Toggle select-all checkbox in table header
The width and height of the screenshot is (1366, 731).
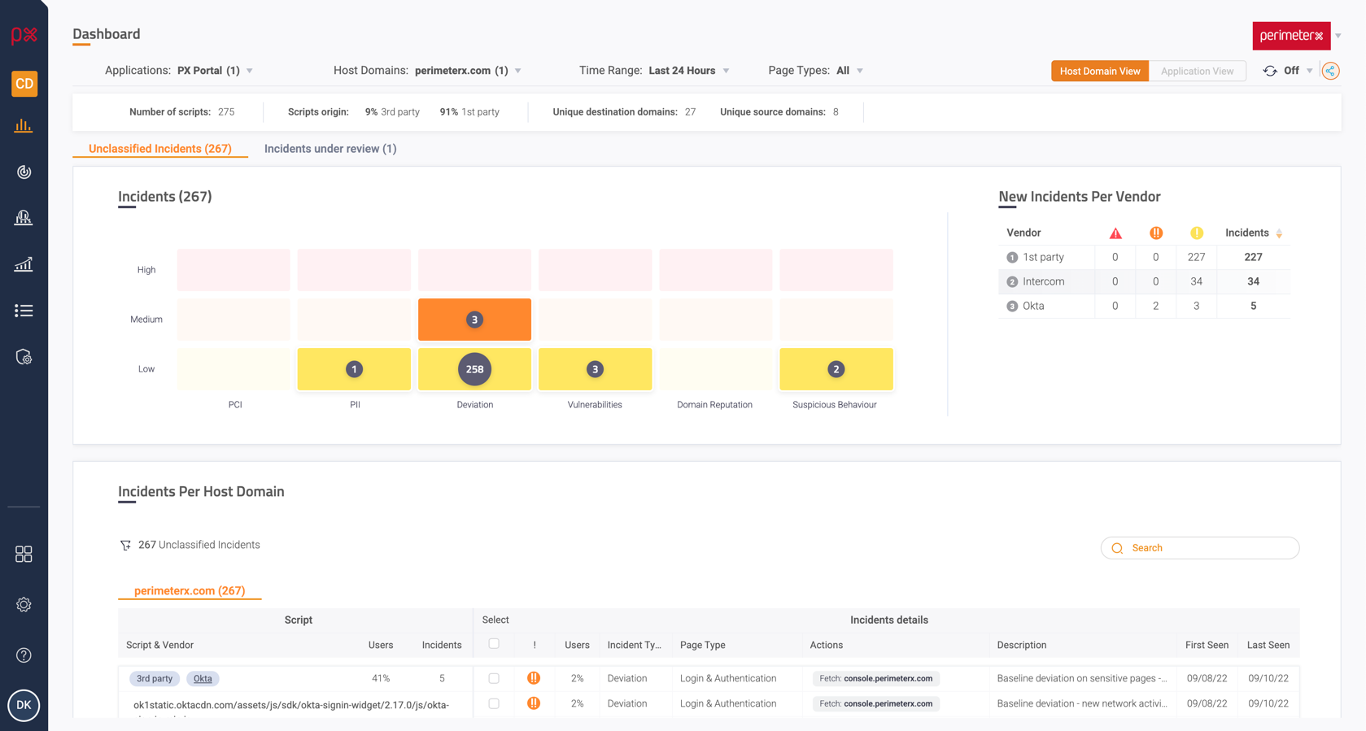pyautogui.click(x=494, y=644)
